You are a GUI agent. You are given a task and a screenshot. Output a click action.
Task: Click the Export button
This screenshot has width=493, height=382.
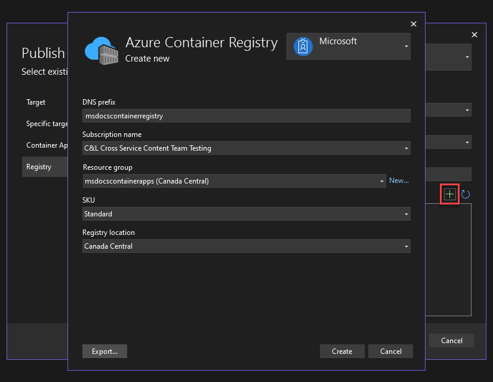pyautogui.click(x=104, y=351)
